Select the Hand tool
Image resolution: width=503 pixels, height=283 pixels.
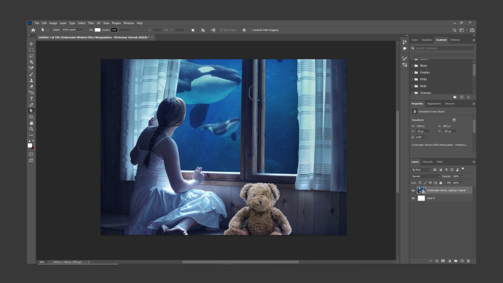coord(31,123)
